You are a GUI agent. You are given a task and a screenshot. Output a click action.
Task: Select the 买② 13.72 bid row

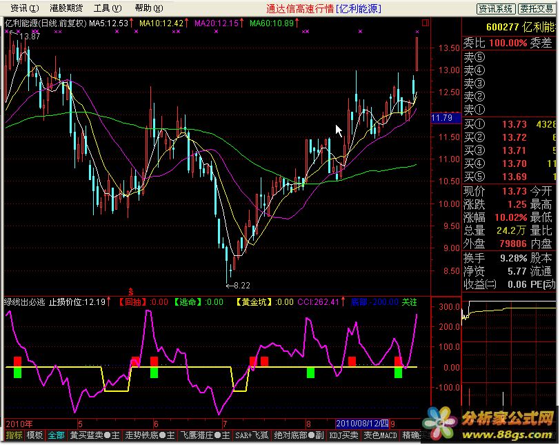pyautogui.click(x=509, y=137)
